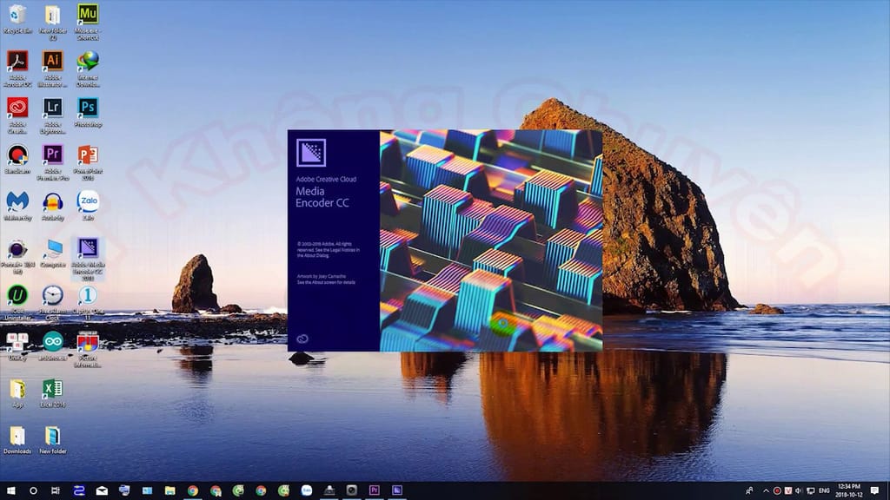Select the Audacity desktop icon
The height and width of the screenshot is (500, 890).
click(52, 206)
